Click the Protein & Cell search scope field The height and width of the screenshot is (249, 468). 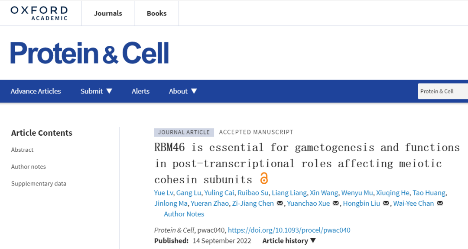click(x=442, y=91)
